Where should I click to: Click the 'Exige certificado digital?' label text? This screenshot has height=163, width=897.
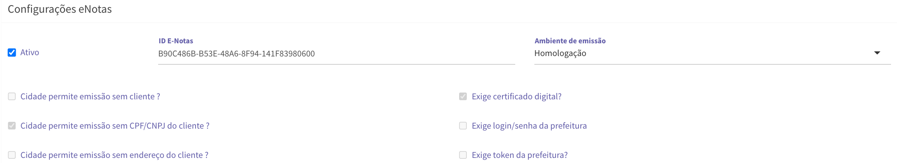[x=517, y=96]
